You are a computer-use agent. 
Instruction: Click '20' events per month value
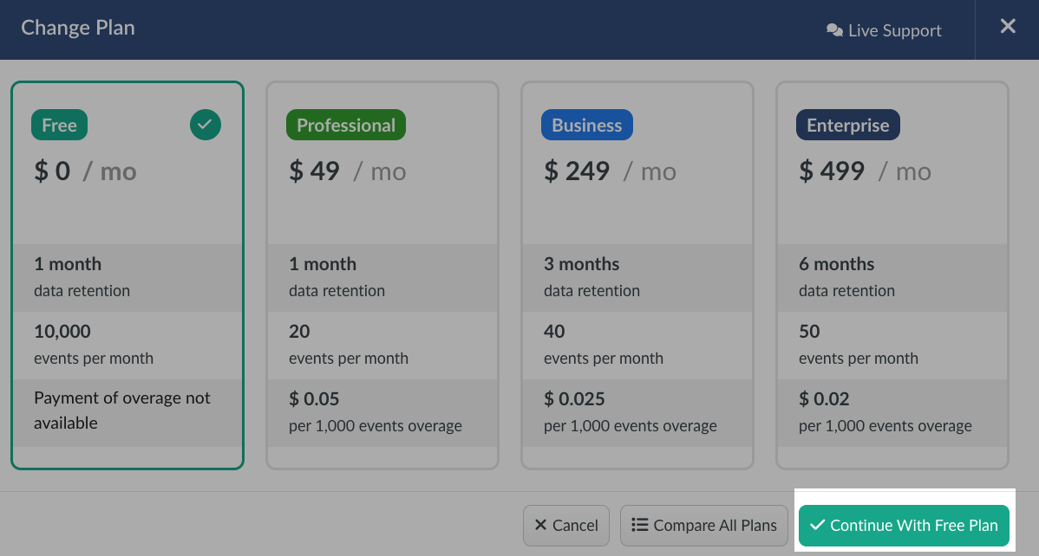299,332
